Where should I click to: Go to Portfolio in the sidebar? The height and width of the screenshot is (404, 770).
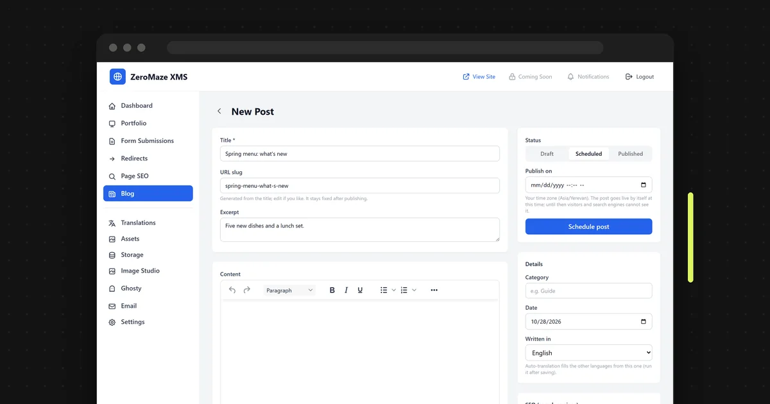[148, 123]
